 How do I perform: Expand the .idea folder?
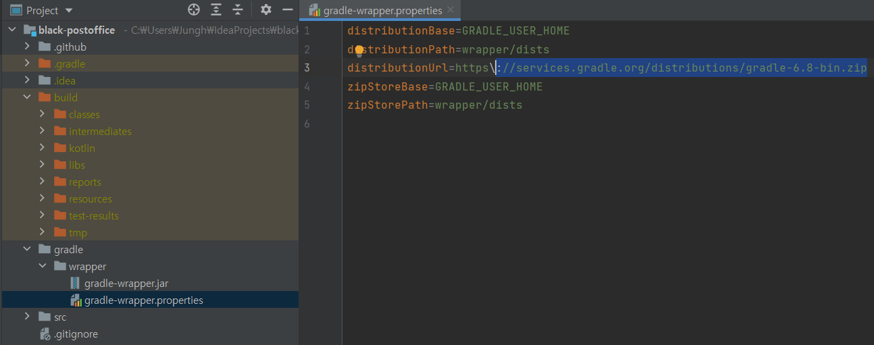(27, 80)
